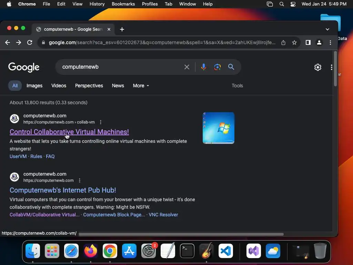This screenshot has height=265, width=353.
Task: Click the vertical page scrollbar
Action: [x=335, y=69]
